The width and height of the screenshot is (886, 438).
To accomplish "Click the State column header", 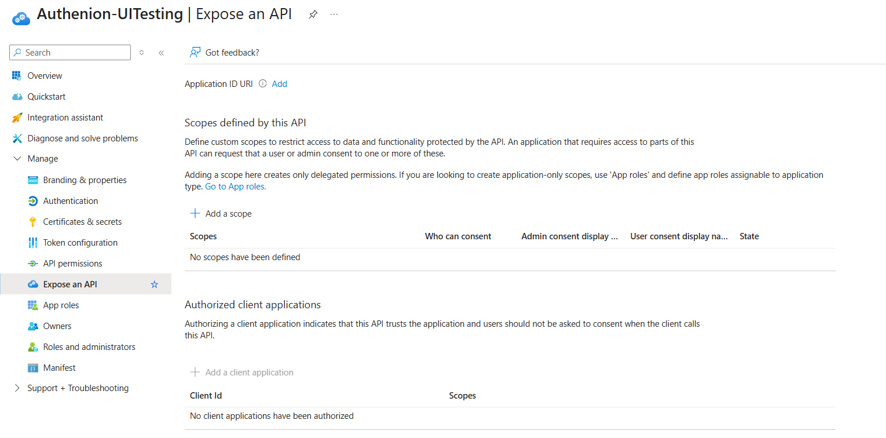I will pos(749,236).
